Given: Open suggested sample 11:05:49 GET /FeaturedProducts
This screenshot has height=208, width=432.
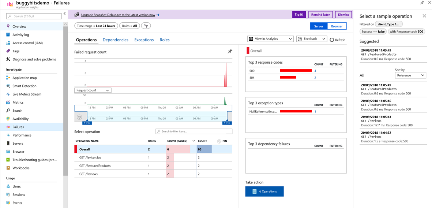Looking at the screenshot, I should (x=393, y=55).
